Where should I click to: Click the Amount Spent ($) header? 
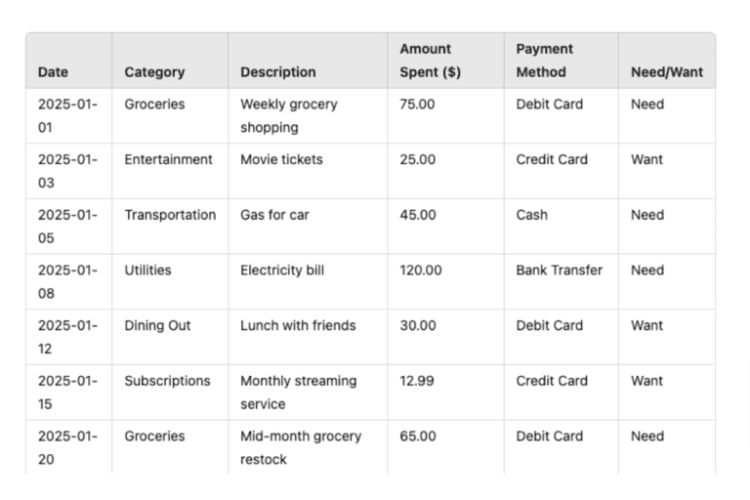click(430, 61)
